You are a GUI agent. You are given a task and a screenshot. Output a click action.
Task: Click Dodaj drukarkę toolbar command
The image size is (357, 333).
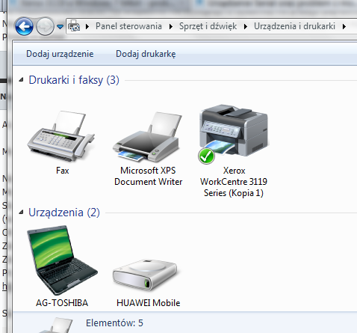[146, 54]
